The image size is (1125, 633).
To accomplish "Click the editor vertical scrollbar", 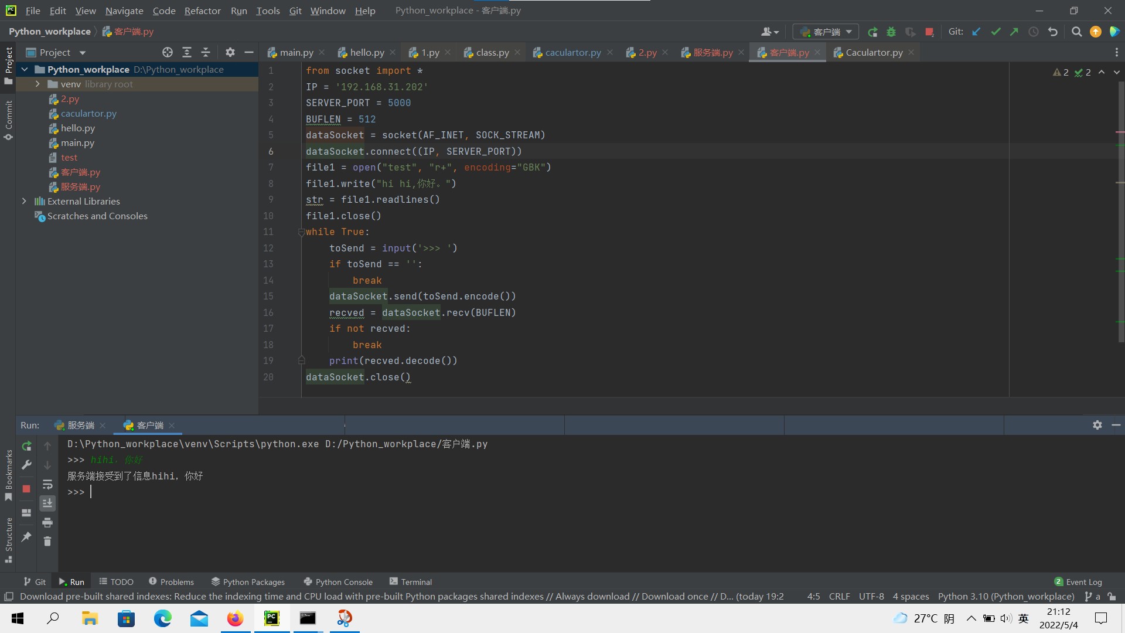I will click(1120, 211).
